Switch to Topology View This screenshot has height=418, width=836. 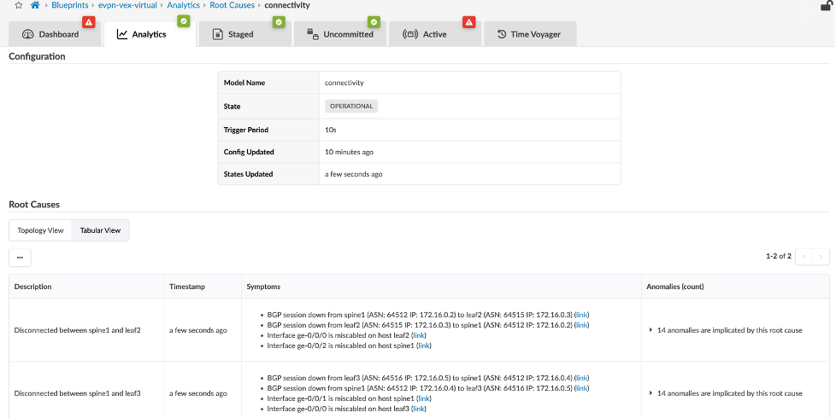[x=40, y=230]
